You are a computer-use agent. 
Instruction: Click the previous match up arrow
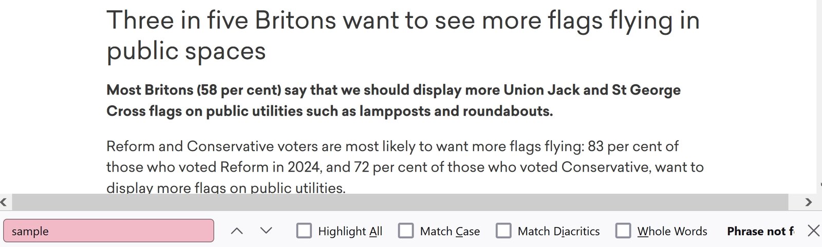237,231
